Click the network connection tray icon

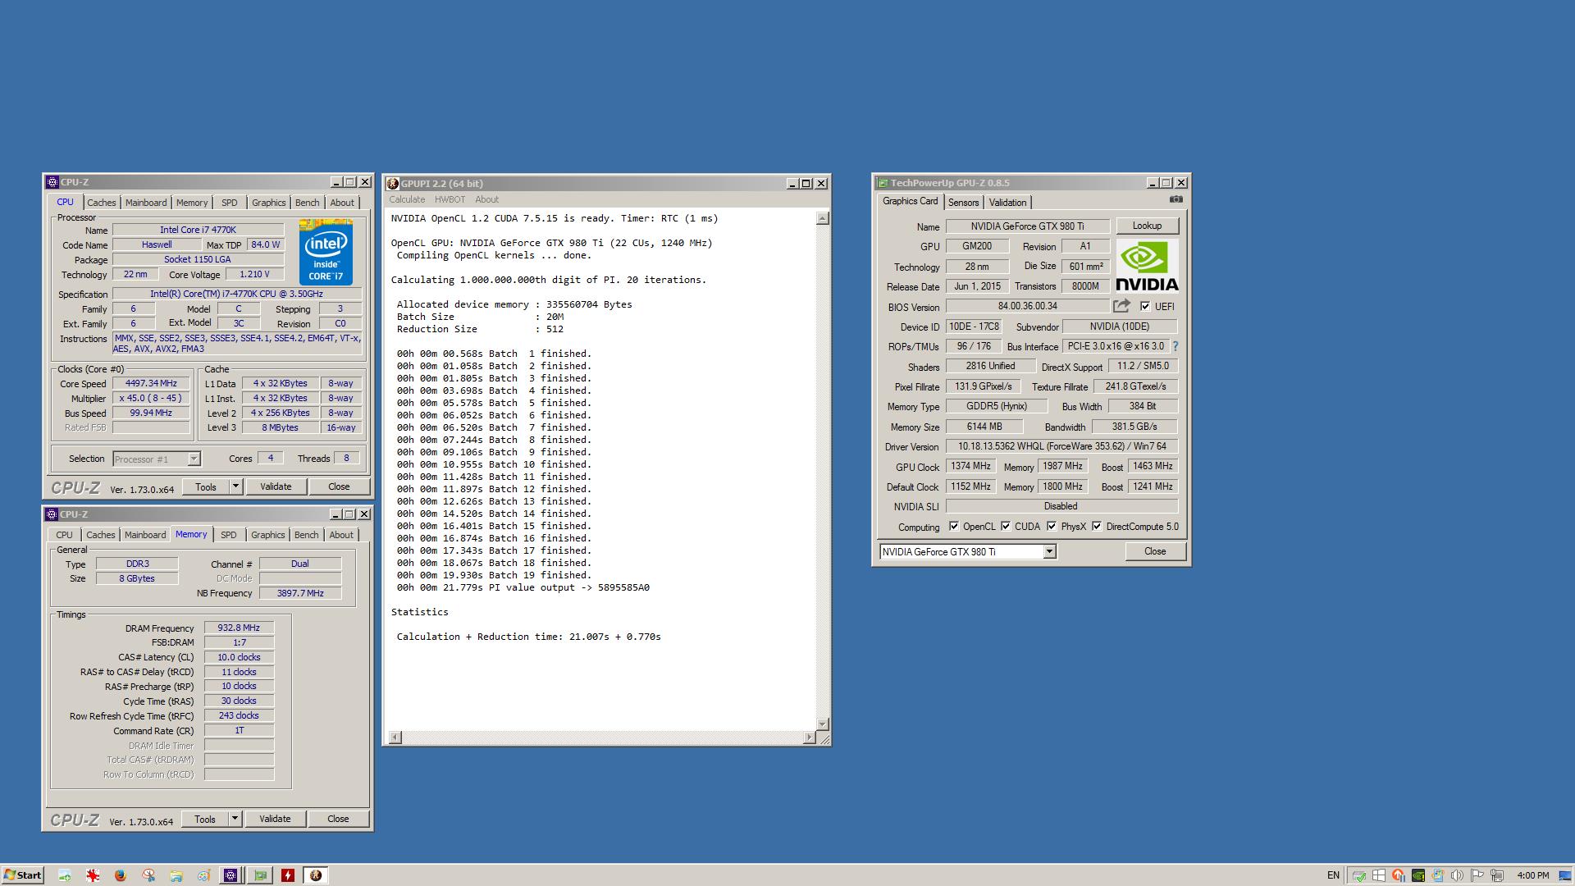(1497, 875)
